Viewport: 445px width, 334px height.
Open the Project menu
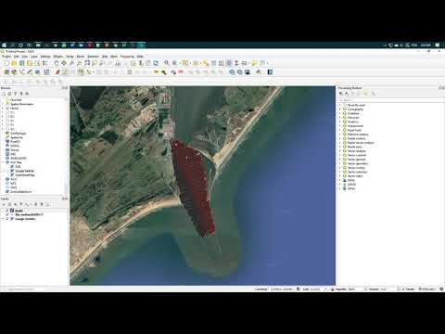point(6,57)
